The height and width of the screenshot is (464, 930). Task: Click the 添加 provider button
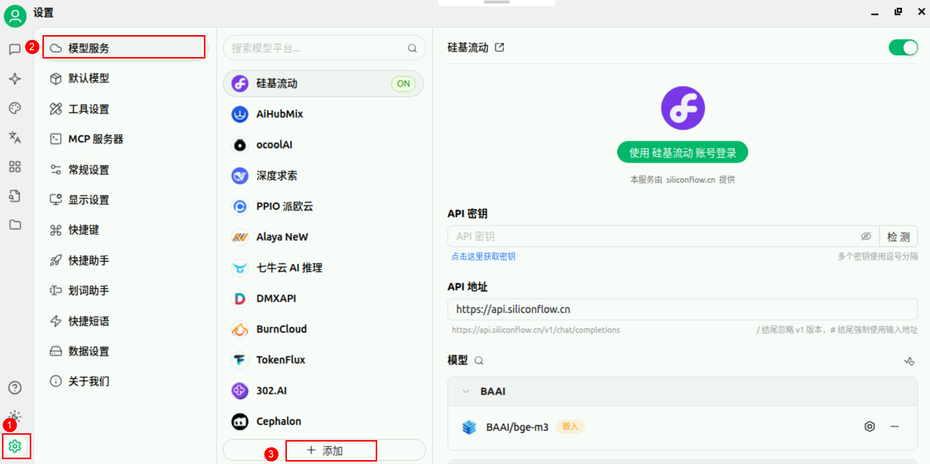point(324,450)
